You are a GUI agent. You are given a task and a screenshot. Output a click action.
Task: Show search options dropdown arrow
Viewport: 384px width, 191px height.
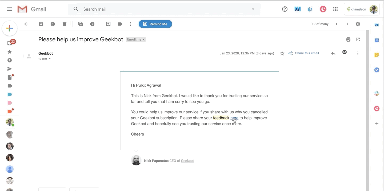(x=253, y=9)
